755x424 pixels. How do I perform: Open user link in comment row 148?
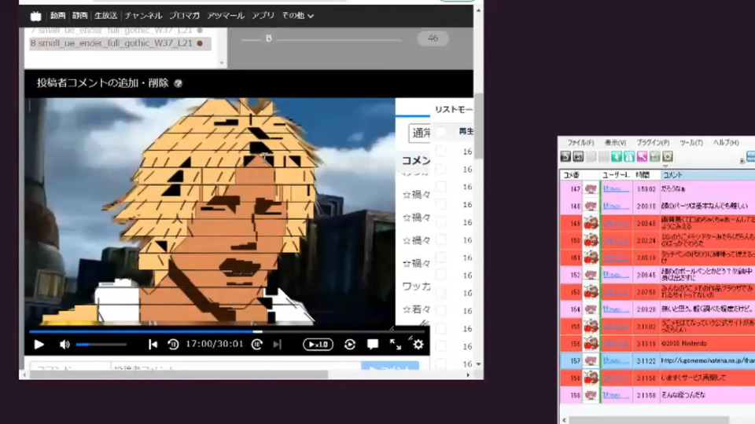click(x=616, y=207)
